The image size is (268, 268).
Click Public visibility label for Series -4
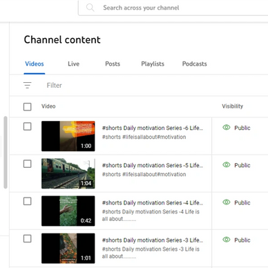tap(242, 203)
